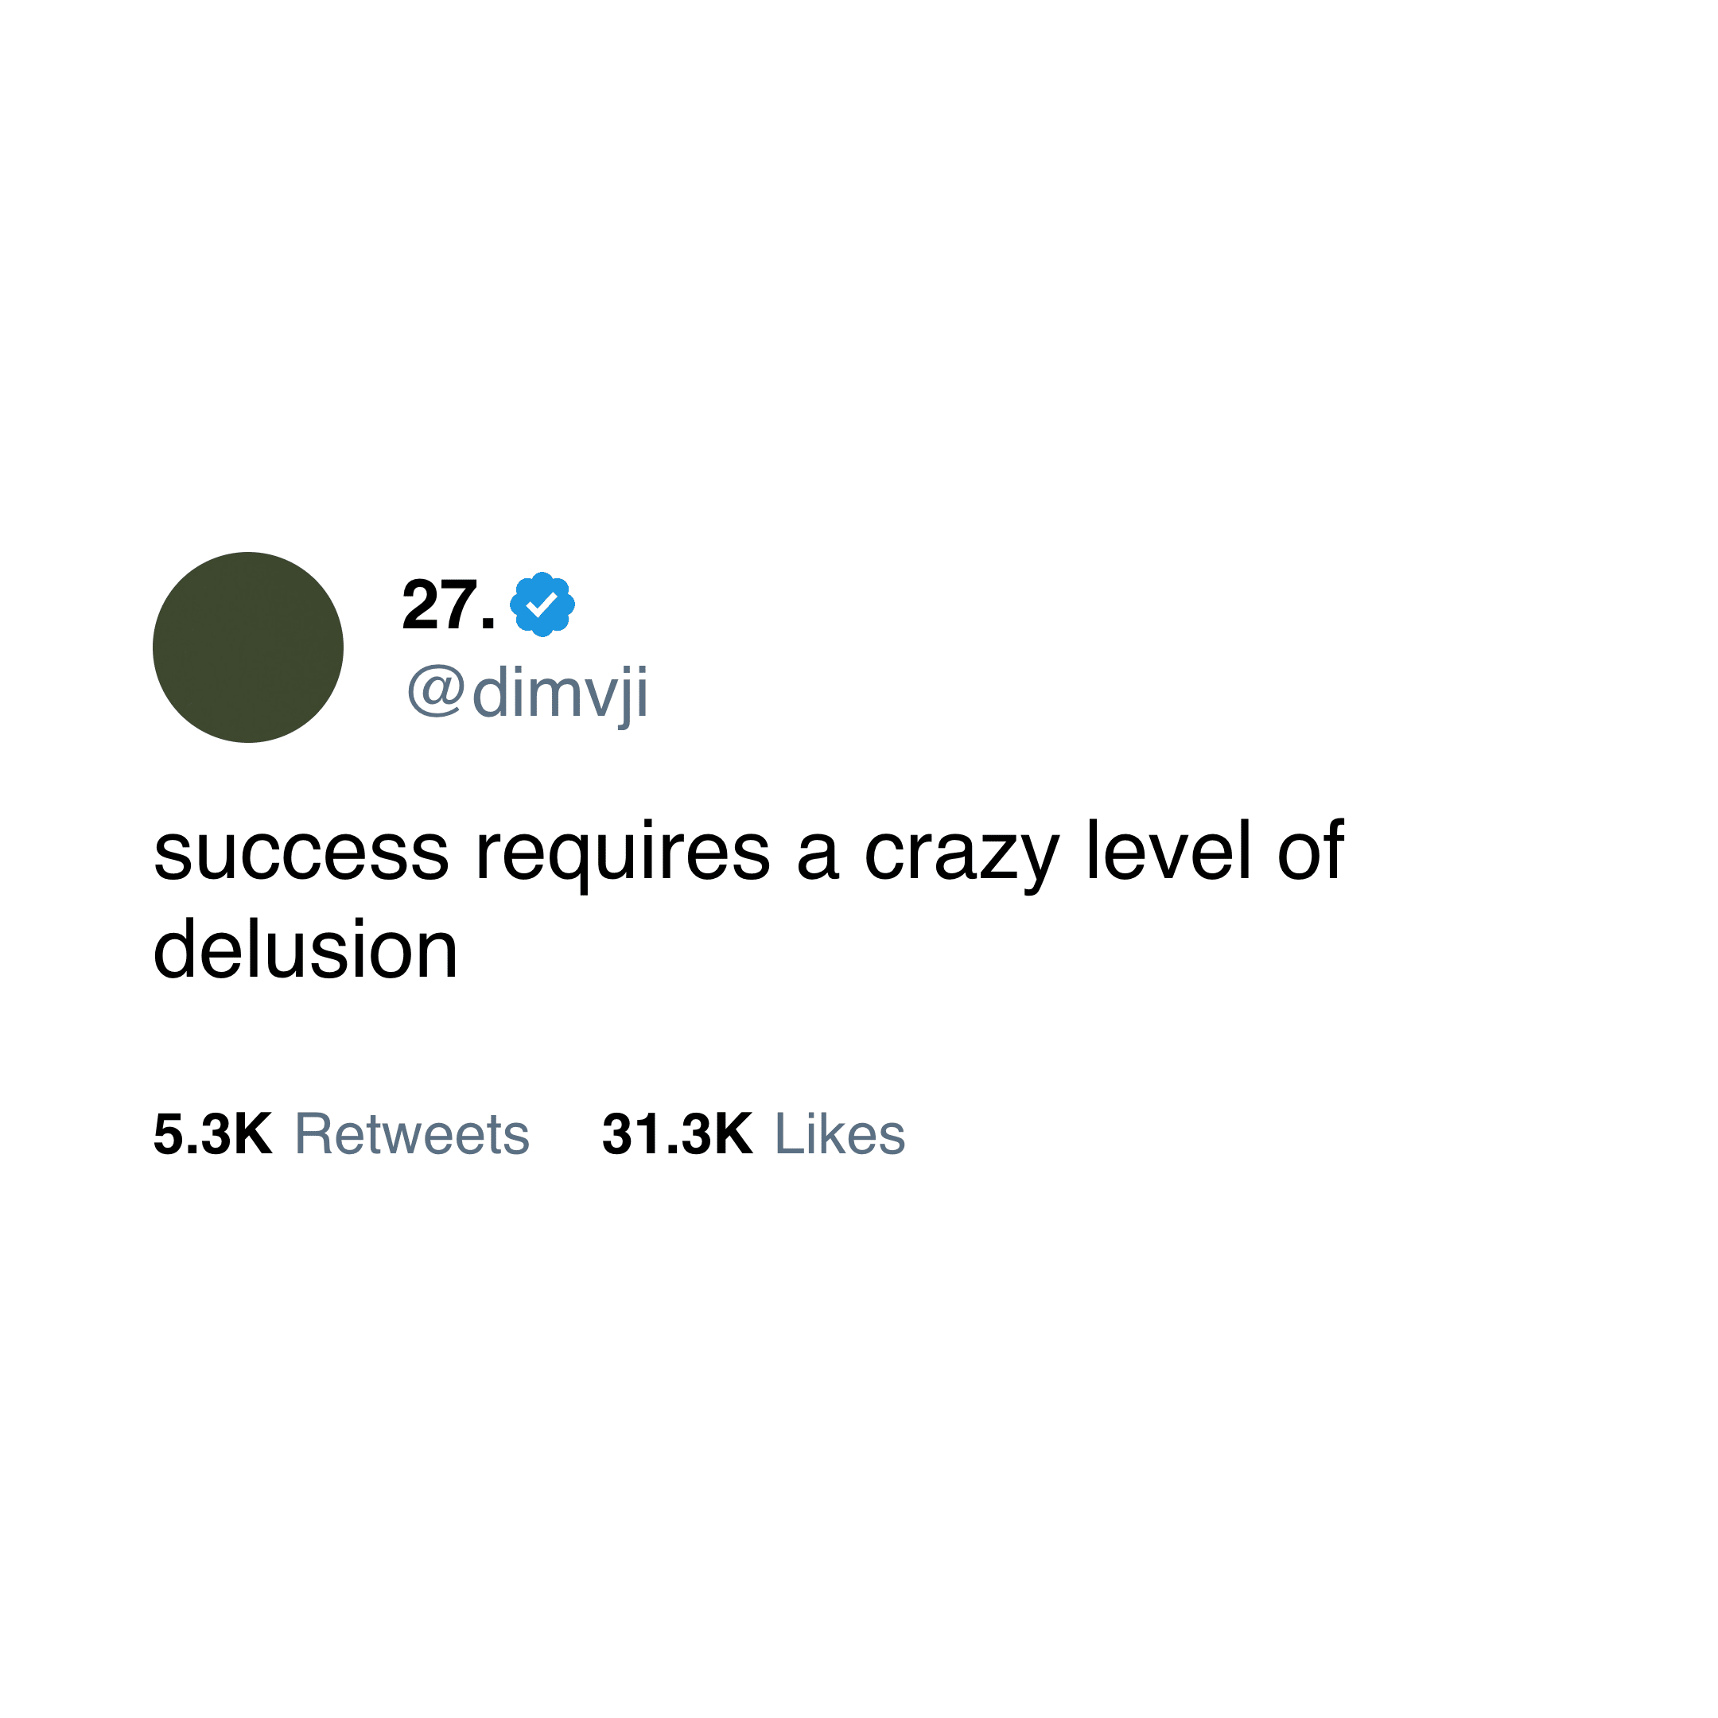Click the period after the name 27
The height and width of the screenshot is (1718, 1718).
(488, 625)
